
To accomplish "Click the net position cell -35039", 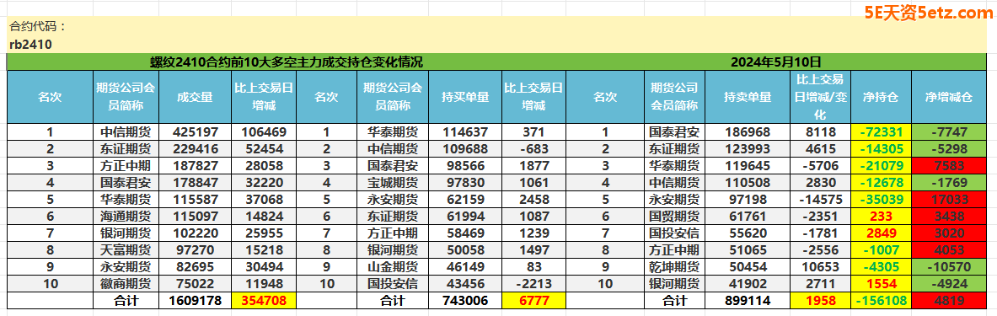I will tap(881, 200).
